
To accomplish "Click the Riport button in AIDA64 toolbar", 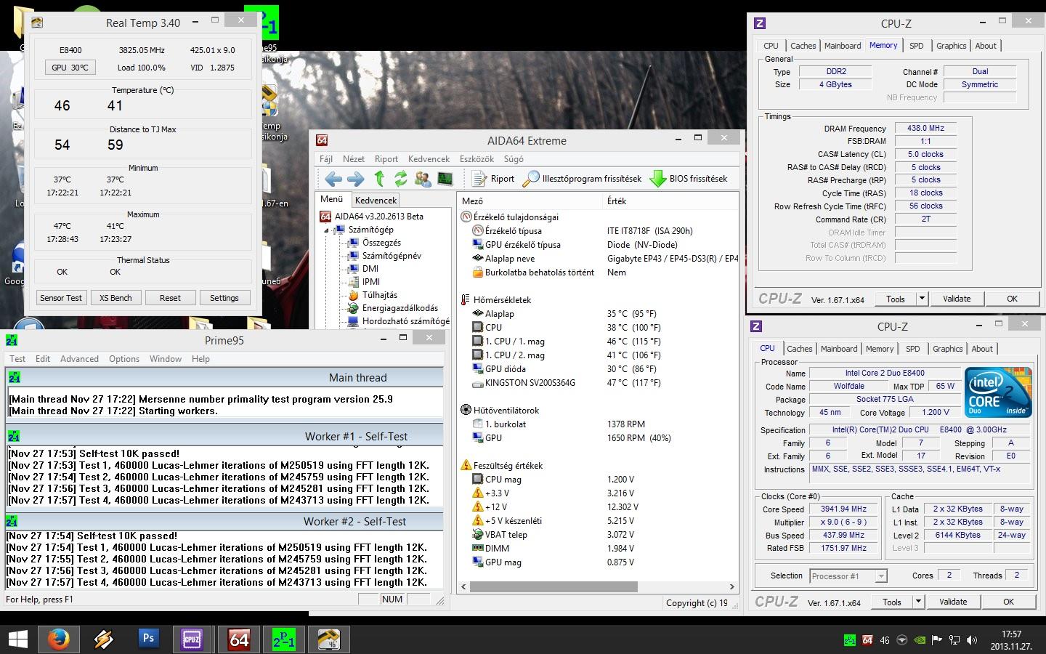I will click(x=493, y=179).
